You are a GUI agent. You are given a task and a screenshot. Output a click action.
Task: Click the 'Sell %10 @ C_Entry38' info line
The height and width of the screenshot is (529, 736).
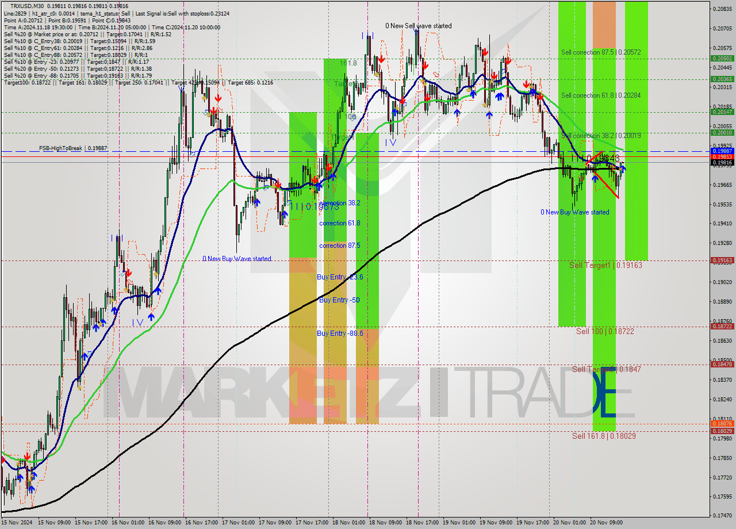79,41
